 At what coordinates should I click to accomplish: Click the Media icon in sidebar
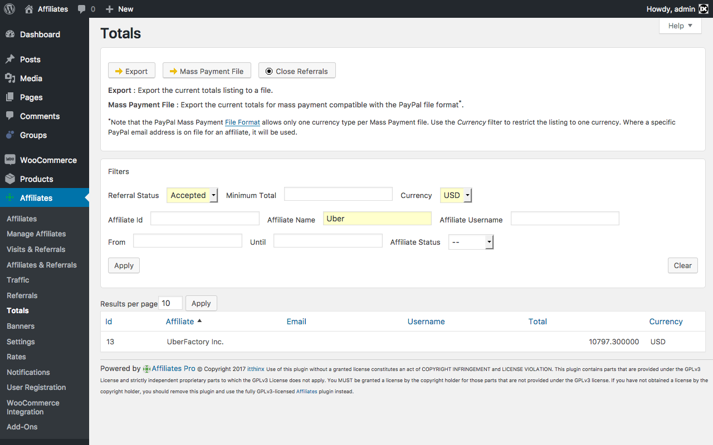10,78
